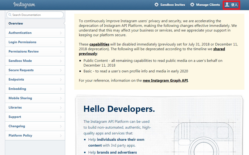Open the Support section
Screen dimensions: 249x155
35,117
